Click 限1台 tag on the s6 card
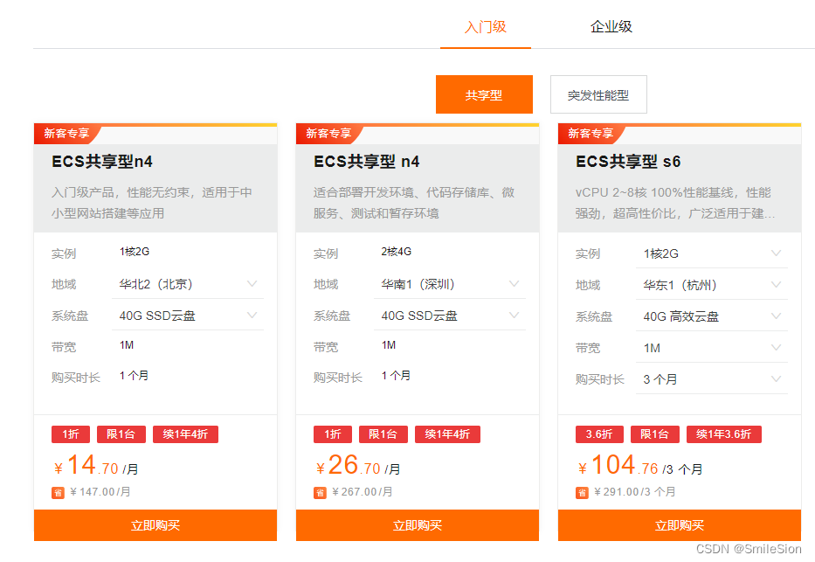The image size is (815, 562). [x=654, y=434]
